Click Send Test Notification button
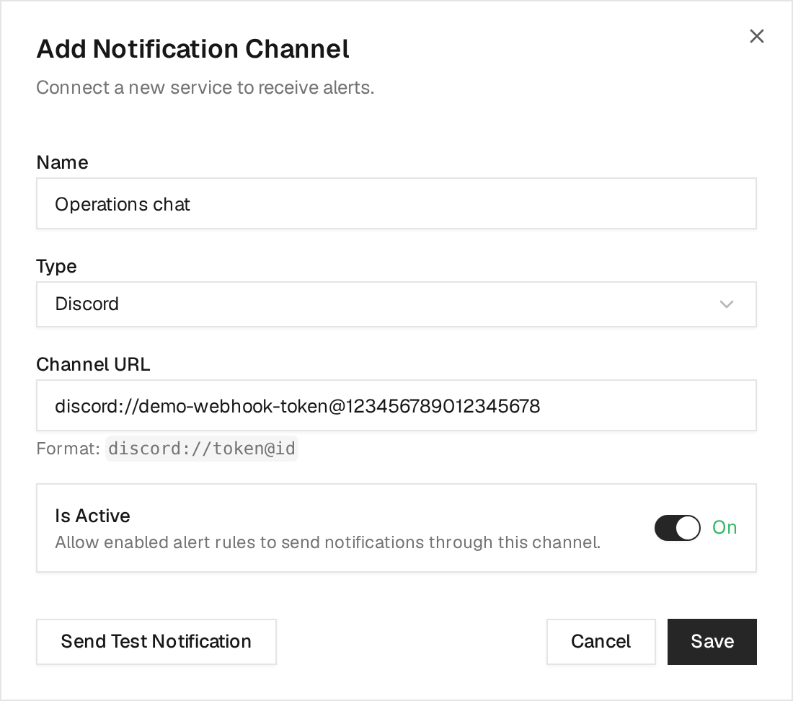This screenshot has height=701, width=793. [x=156, y=641]
